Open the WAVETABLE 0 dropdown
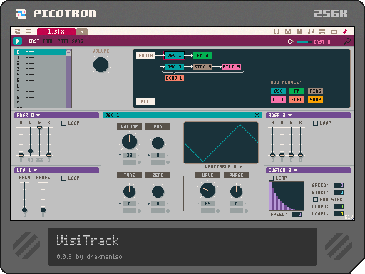Viewport: 365px width, 274px height. pos(224,167)
